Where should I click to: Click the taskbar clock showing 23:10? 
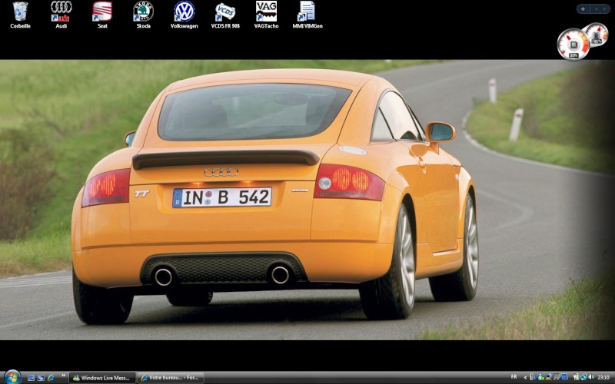(x=603, y=378)
